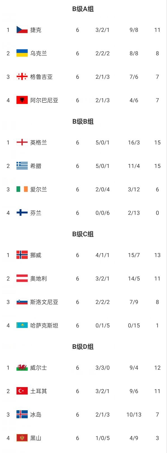Open team 斯洛文尼亚 details
This screenshot has width=167, height=453.
(x=44, y=302)
